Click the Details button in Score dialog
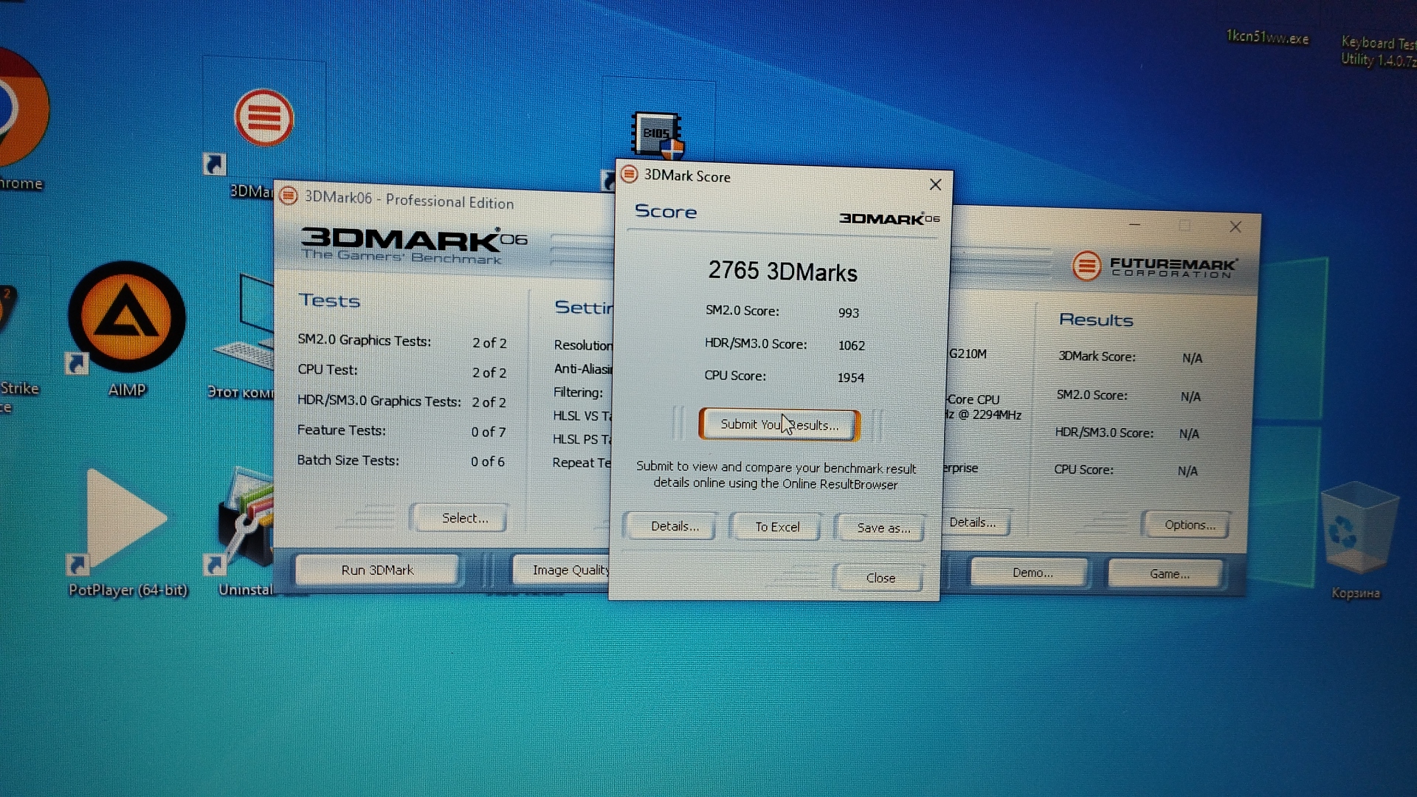The image size is (1417, 797). tap(673, 526)
